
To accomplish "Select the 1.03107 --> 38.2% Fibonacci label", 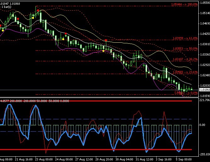I will [185, 59].
